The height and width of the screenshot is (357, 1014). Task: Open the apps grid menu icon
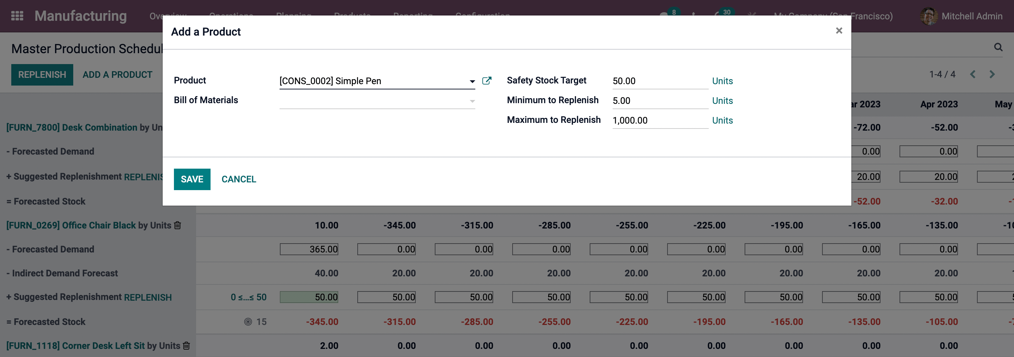(17, 16)
